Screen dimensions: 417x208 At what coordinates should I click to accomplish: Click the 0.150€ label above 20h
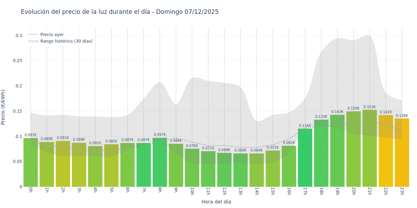[353, 109]
